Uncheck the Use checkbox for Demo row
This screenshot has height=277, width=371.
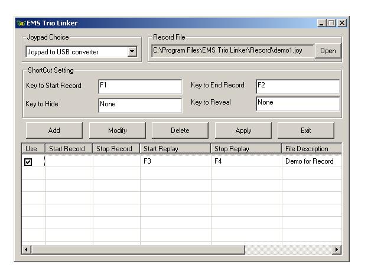point(28,162)
